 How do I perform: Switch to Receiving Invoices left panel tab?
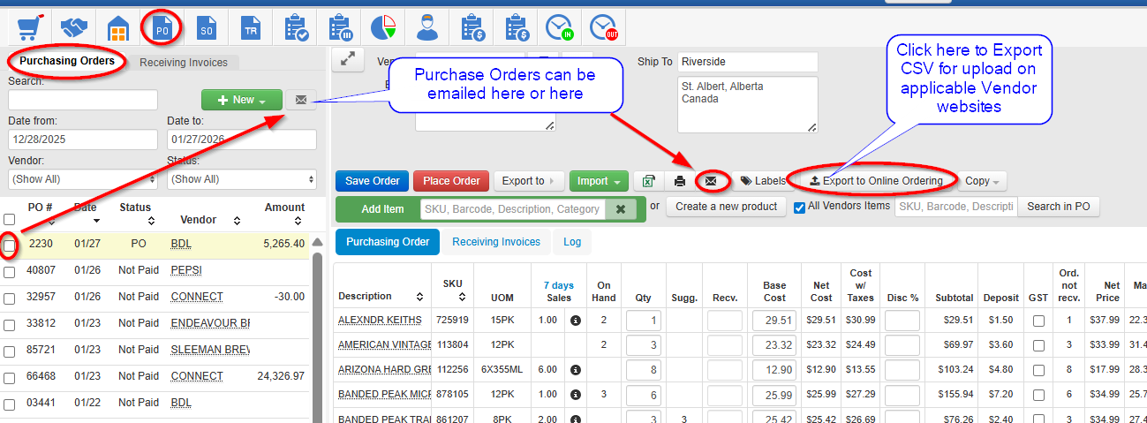[x=184, y=63]
